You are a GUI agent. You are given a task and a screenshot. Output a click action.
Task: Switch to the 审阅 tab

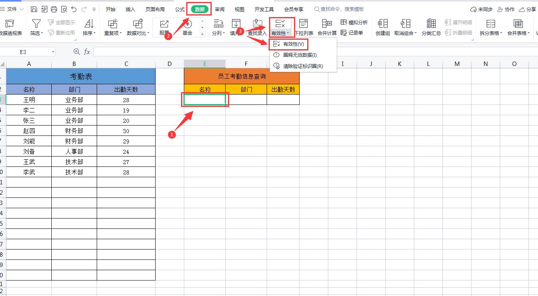220,9
